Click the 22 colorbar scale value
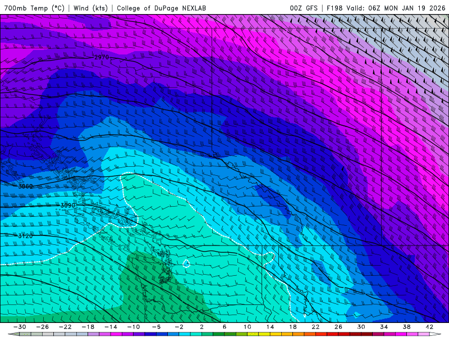The width and height of the screenshot is (449, 337). point(315,327)
